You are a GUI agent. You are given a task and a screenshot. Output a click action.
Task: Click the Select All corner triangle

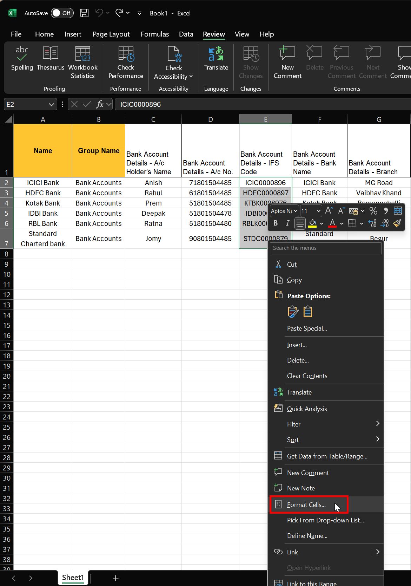pos(8,119)
